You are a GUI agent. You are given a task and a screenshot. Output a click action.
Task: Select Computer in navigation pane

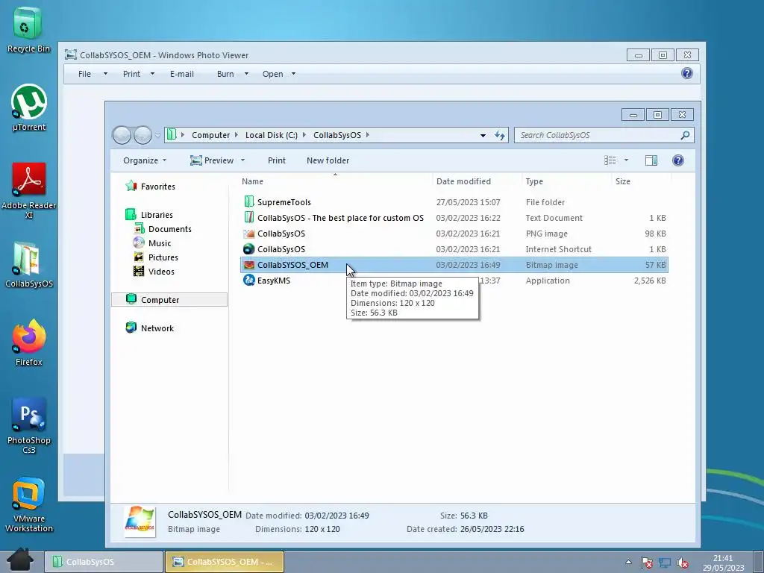[169, 300]
